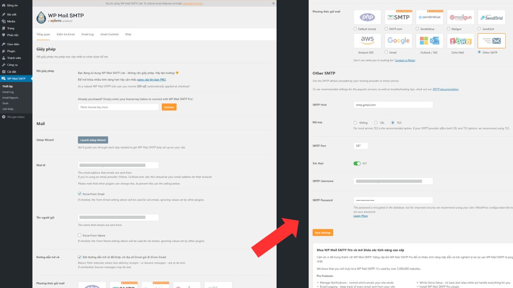Click the plug icon beside Plugin

pyautogui.click(x=3, y=51)
